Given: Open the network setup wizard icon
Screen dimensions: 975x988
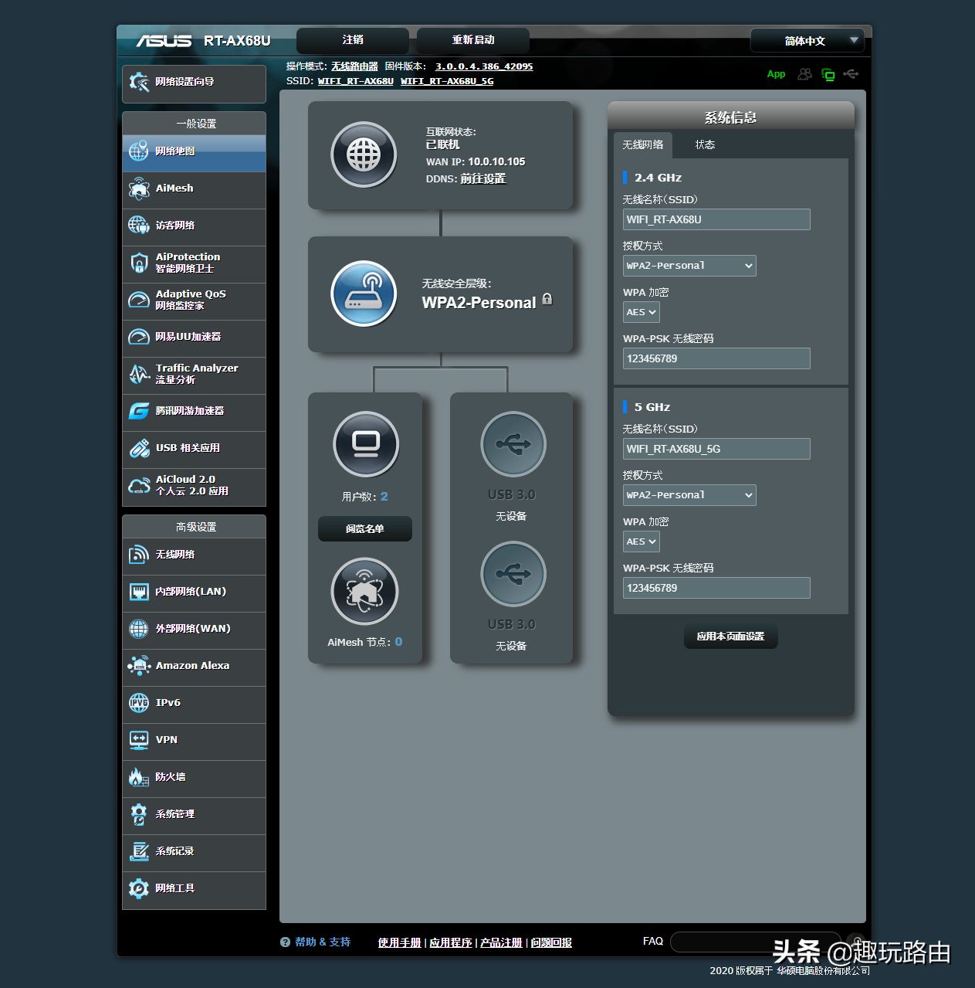Looking at the screenshot, I should pyautogui.click(x=139, y=82).
